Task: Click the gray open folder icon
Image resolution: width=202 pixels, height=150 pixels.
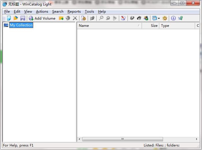Action: click(x=92, y=18)
